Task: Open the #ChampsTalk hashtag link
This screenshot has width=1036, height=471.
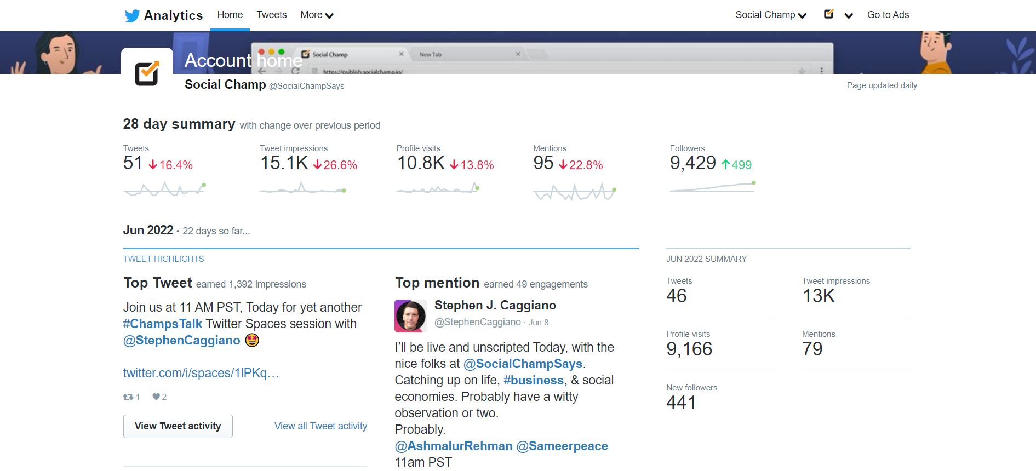Action: pos(163,324)
